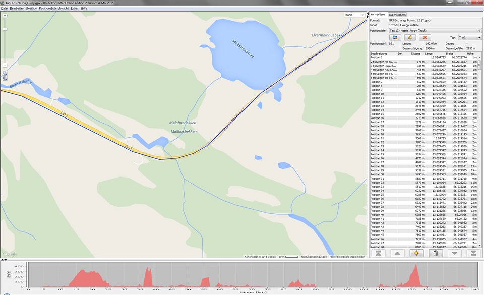Viewport: 484px width, 295px height.
Task: Click the rename position list pencil icon
Action: [410, 37]
